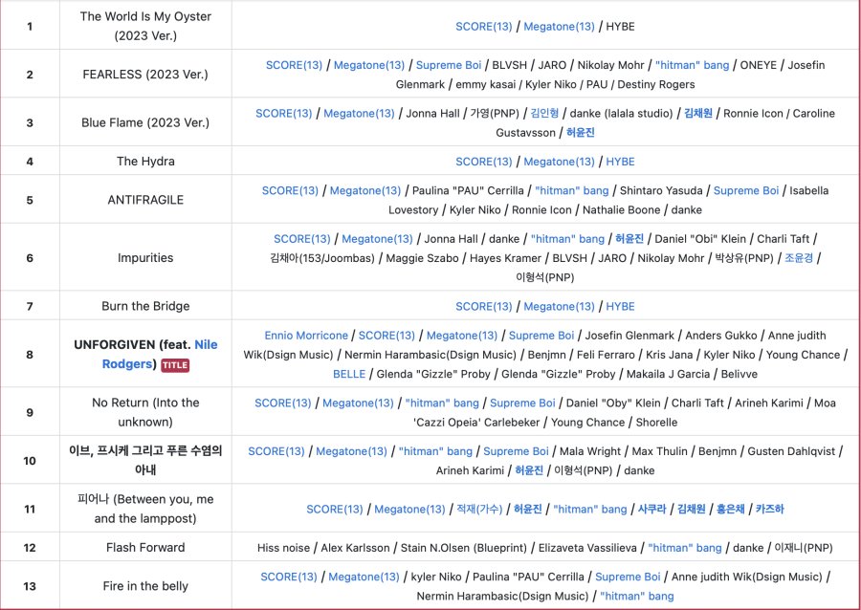Click 김채원 link in track 11 credits
The height and width of the screenshot is (610, 861).
click(x=691, y=510)
